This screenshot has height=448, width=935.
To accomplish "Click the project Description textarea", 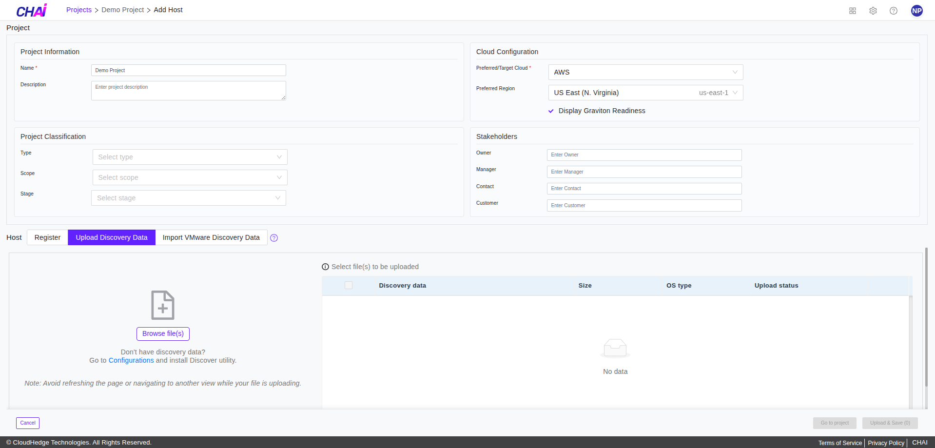I will click(x=189, y=91).
